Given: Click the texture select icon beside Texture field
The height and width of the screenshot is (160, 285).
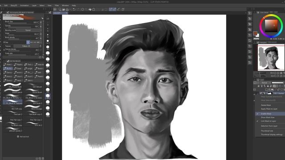Looking at the screenshot, I should [41, 46].
